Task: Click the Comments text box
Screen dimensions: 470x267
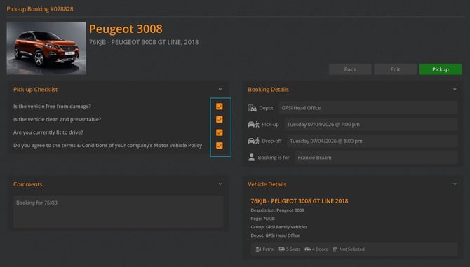Action: (x=119, y=212)
